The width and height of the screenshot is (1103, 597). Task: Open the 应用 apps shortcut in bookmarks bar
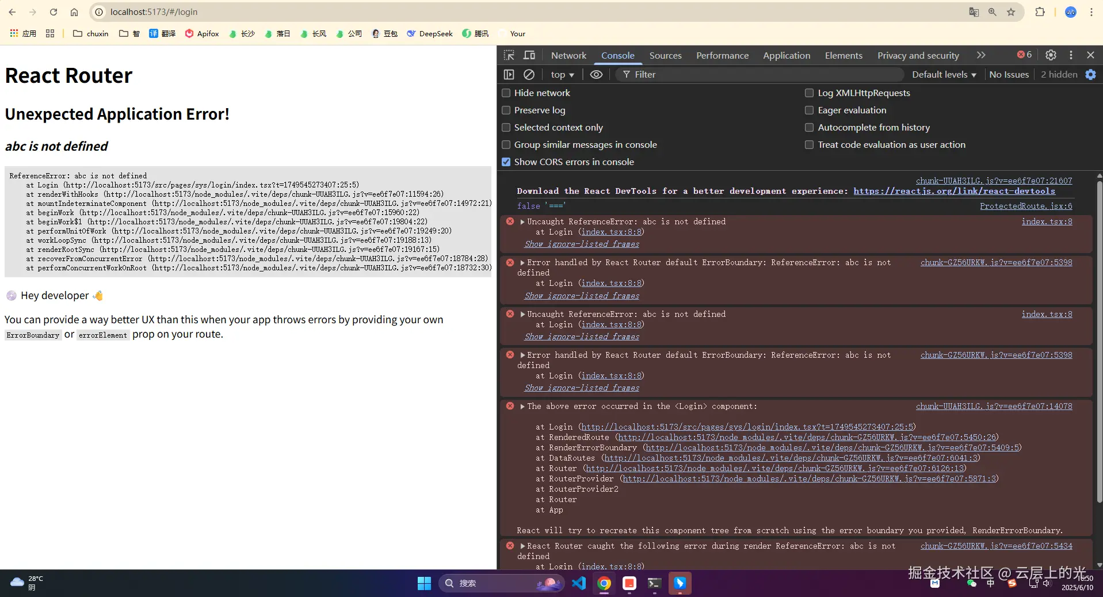pyautogui.click(x=23, y=33)
